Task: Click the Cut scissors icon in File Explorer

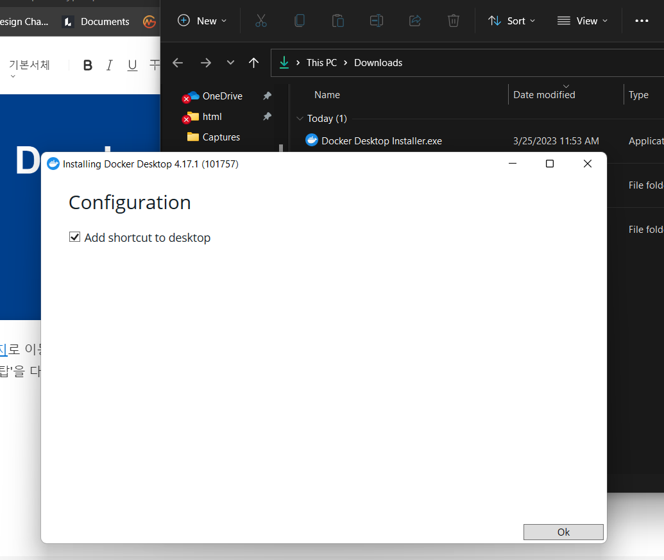Action: click(x=261, y=21)
